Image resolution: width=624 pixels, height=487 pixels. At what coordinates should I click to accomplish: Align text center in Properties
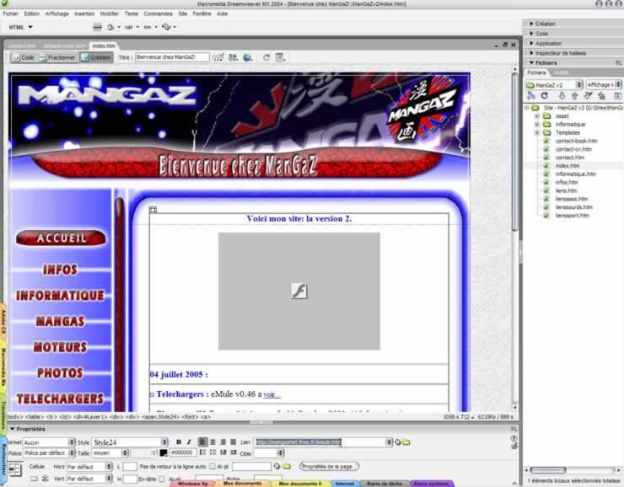coord(212,442)
